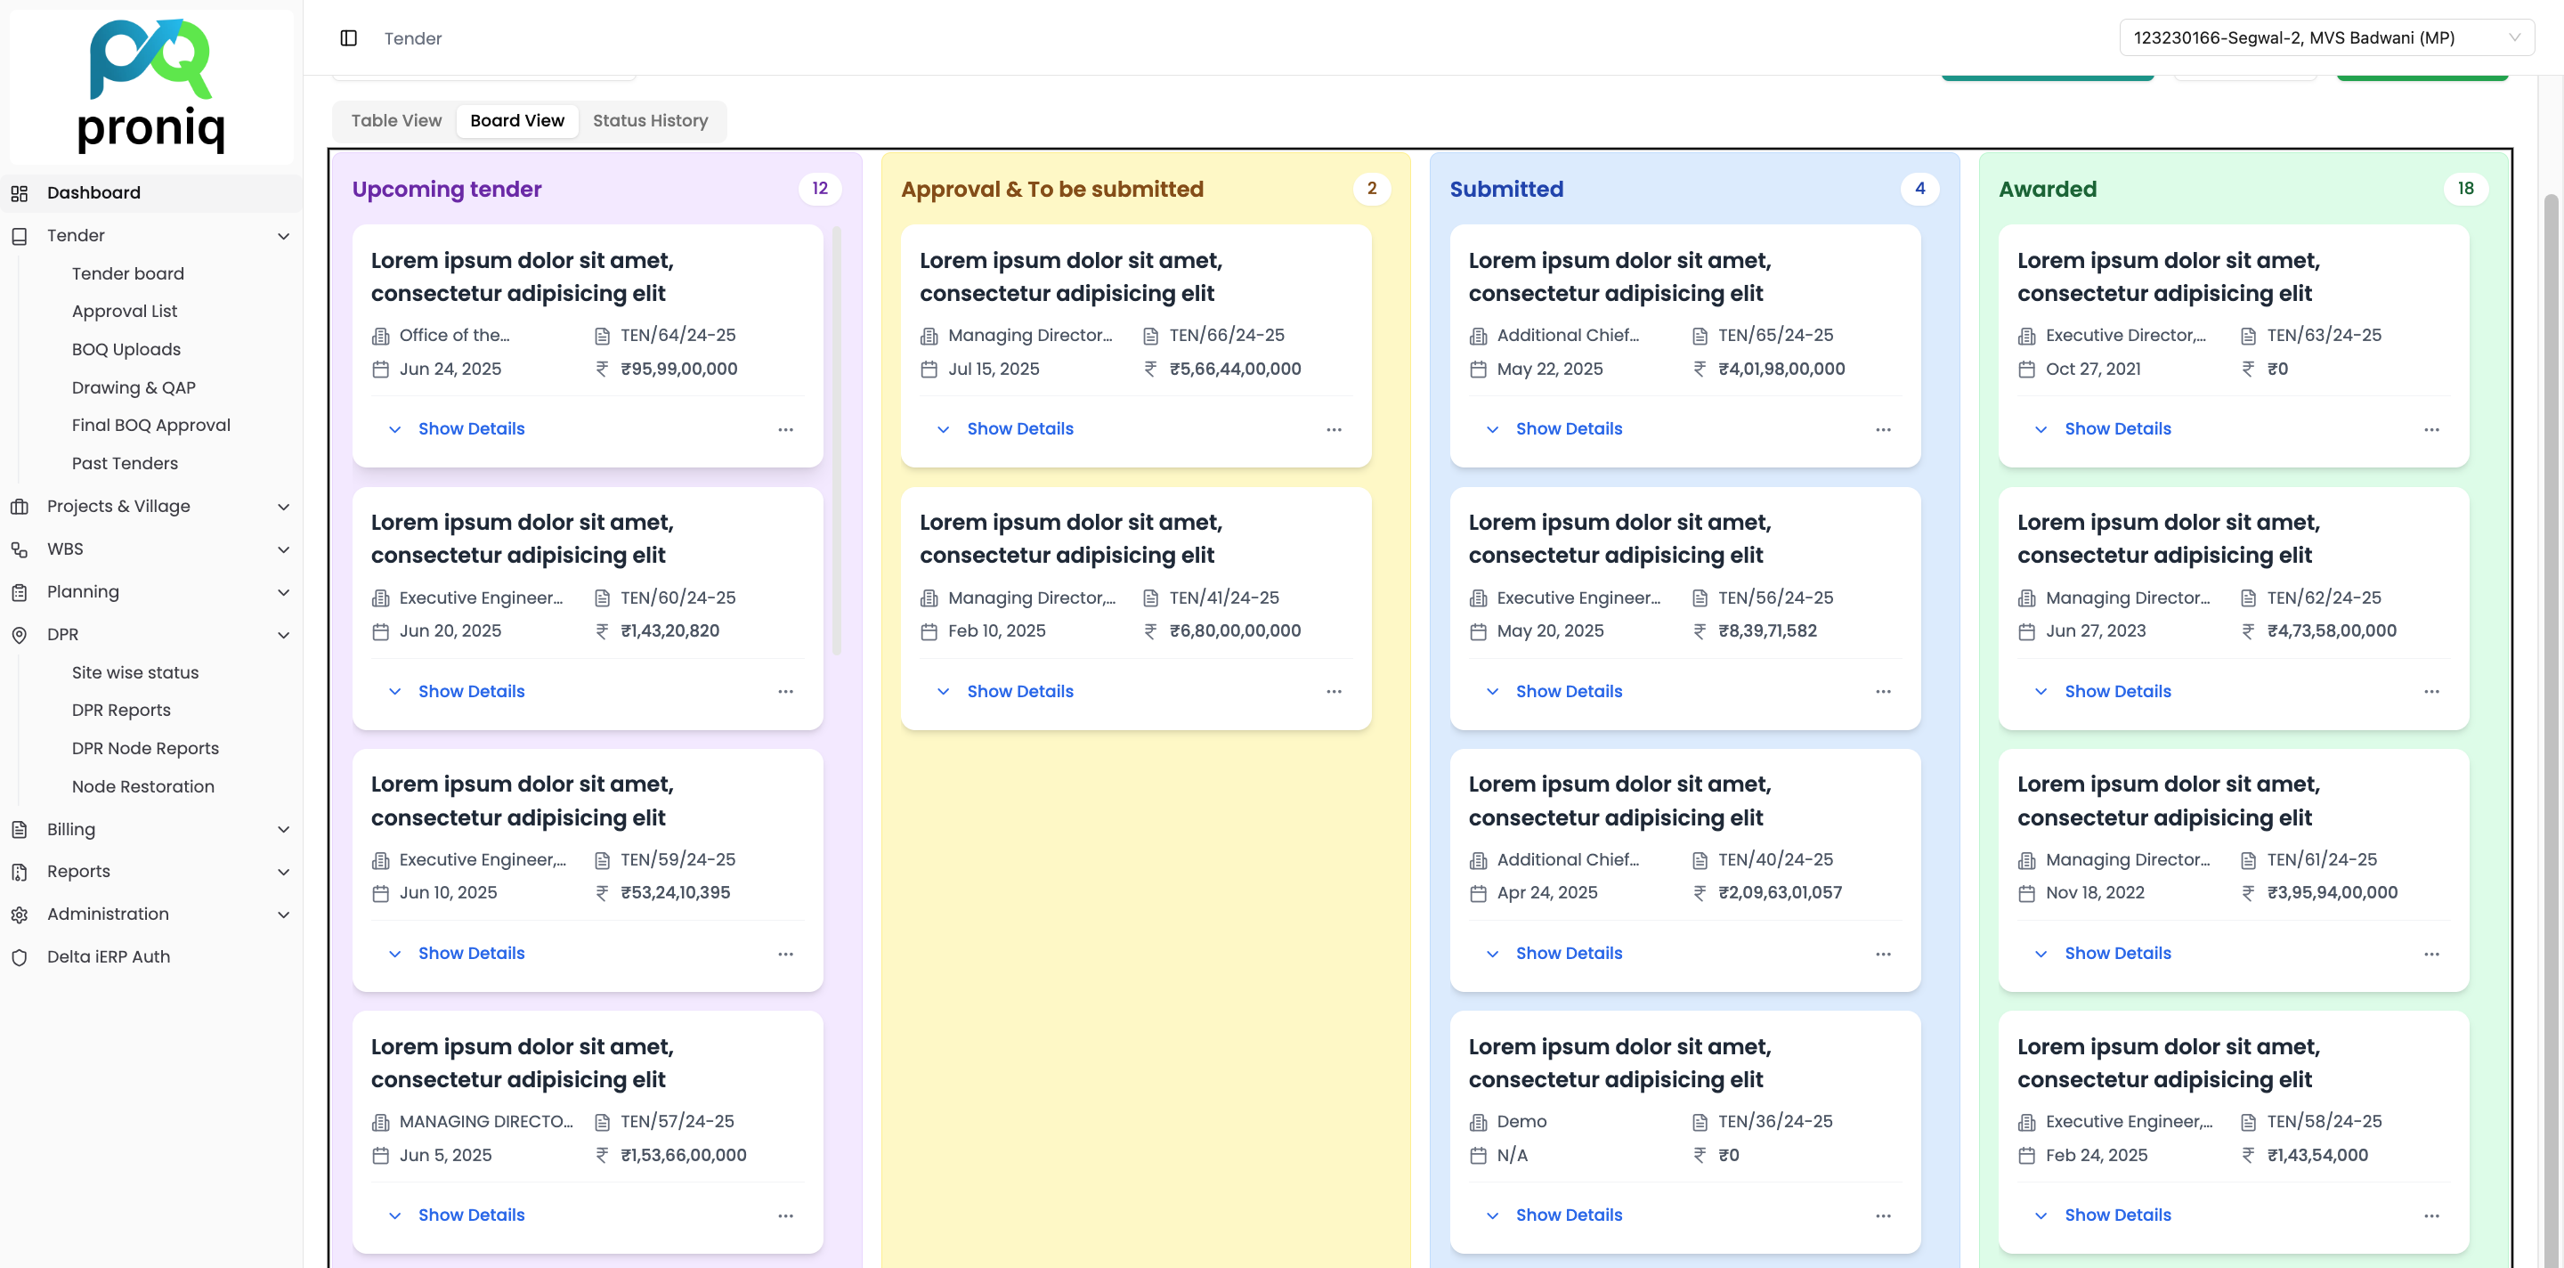Click the Upcoming tender column scrollbar
Image resolution: width=2564 pixels, height=1268 pixels.
(836, 438)
